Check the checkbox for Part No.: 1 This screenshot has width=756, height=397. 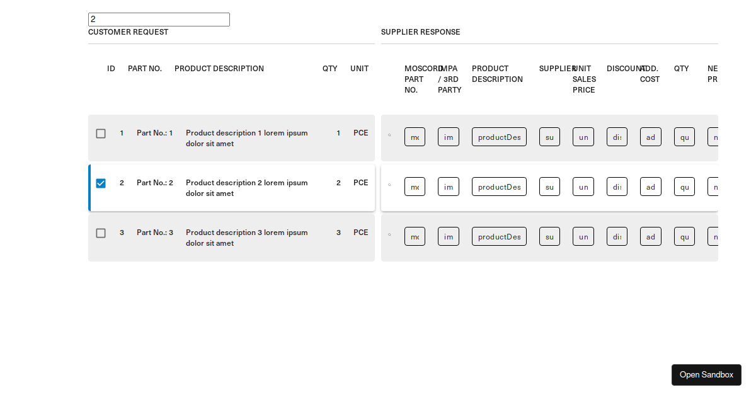[101, 134]
